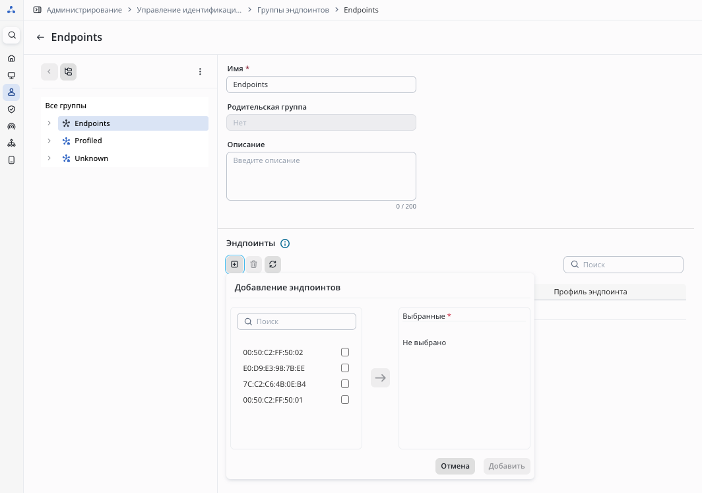Expand the Profiled group in tree
The width and height of the screenshot is (702, 493).
(49, 141)
